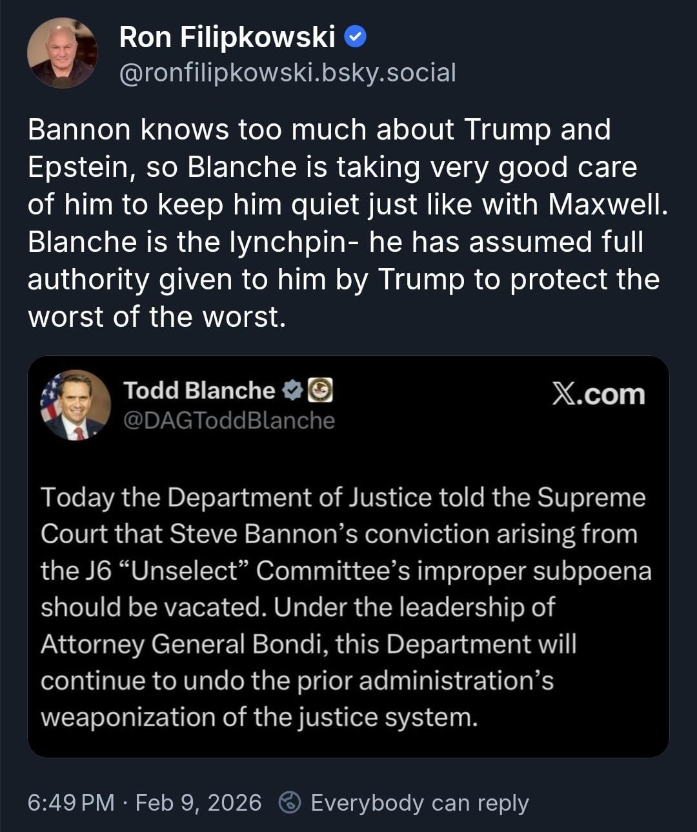Click the Feb 9, 2026 date
The width and height of the screenshot is (697, 832).
coord(199,803)
